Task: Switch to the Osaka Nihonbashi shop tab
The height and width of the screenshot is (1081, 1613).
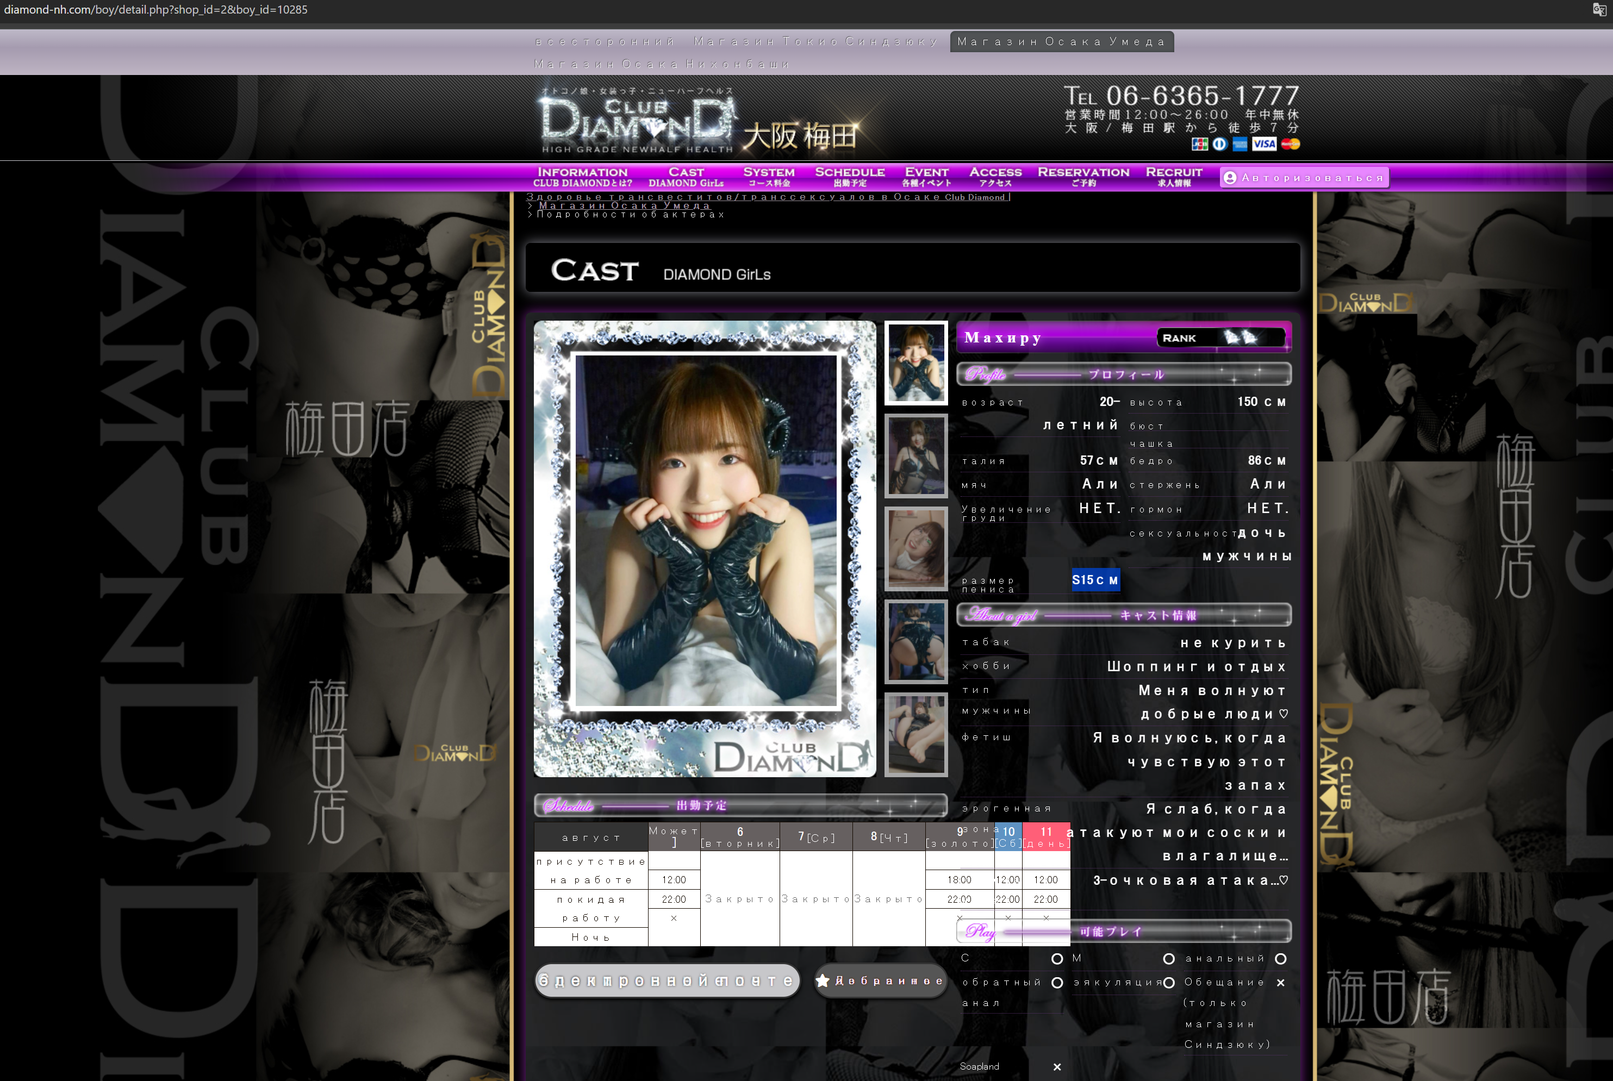Action: point(662,64)
